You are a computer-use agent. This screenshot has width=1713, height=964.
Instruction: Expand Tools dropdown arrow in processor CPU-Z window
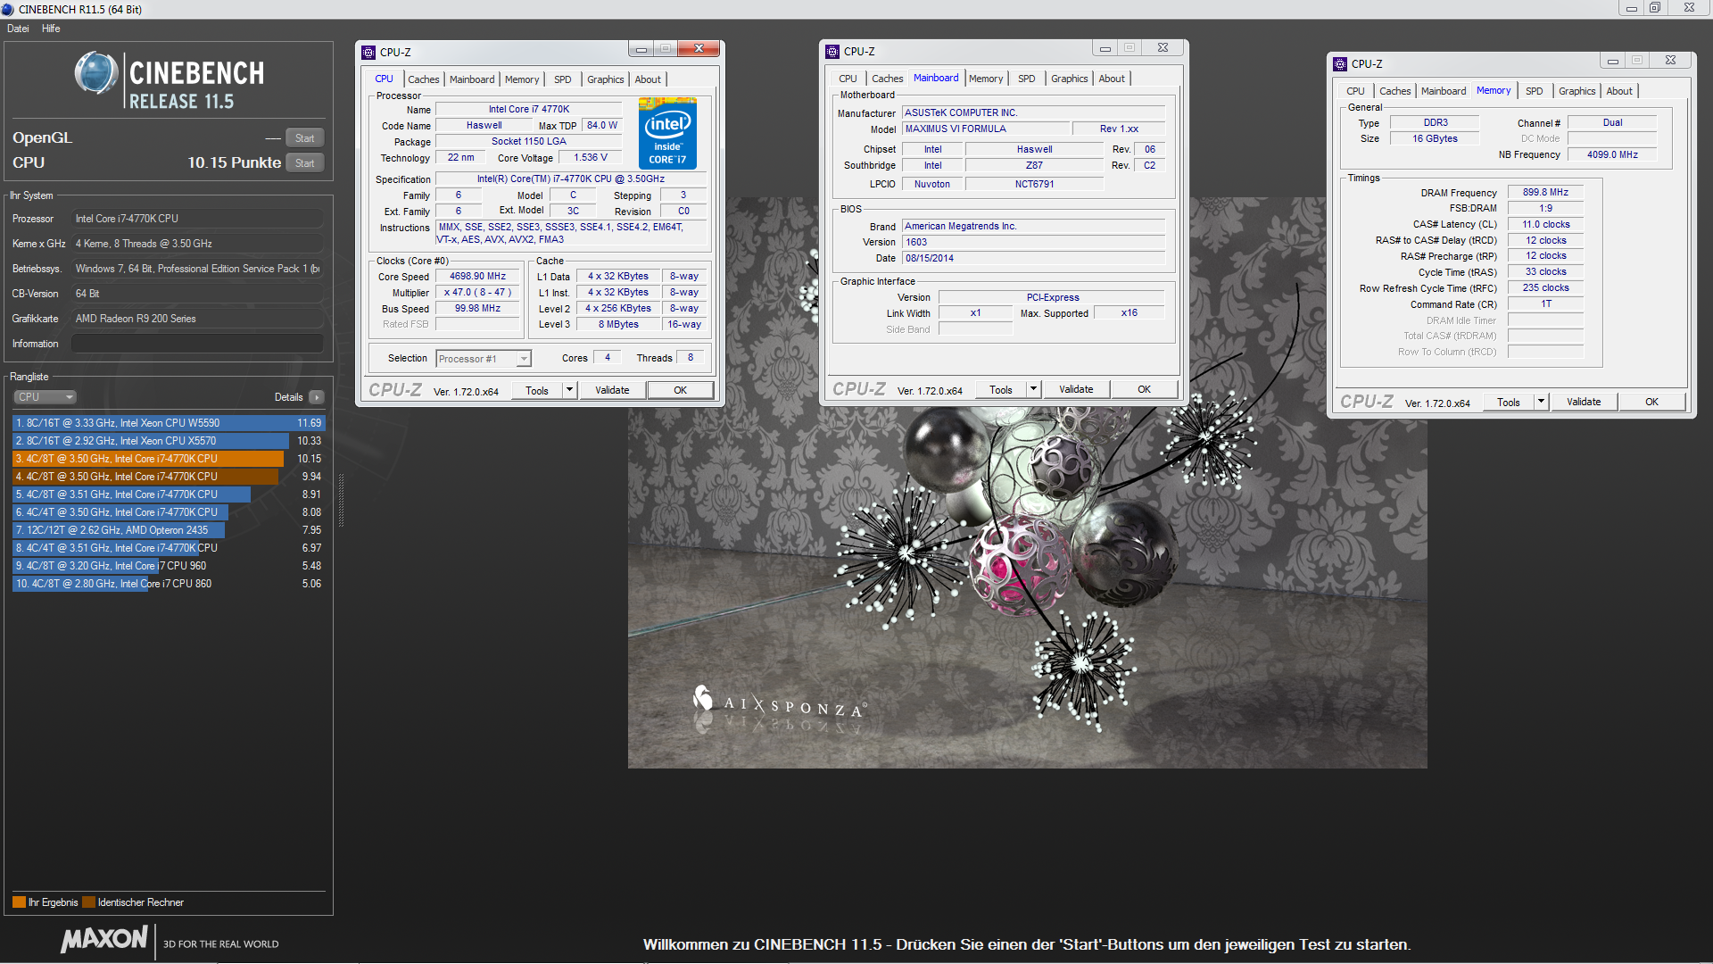pos(569,390)
